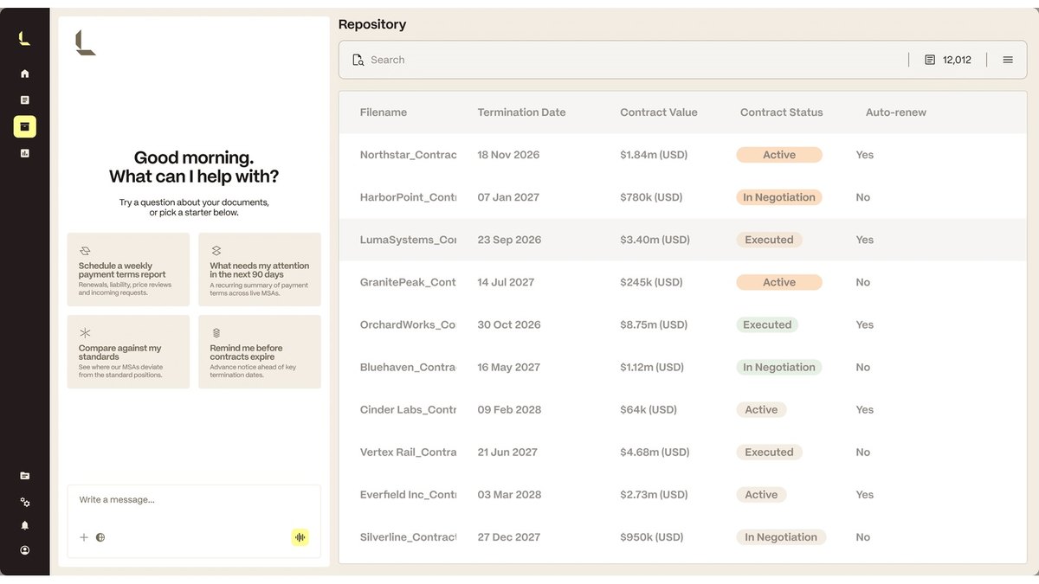Open the LumaSystems_Contract filename
This screenshot has height=584, width=1039.
click(408, 240)
